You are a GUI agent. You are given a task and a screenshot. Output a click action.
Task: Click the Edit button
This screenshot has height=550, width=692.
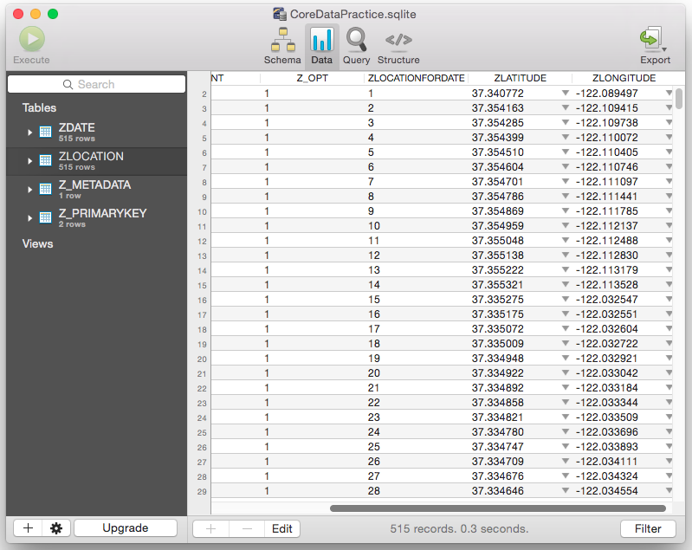coord(282,529)
